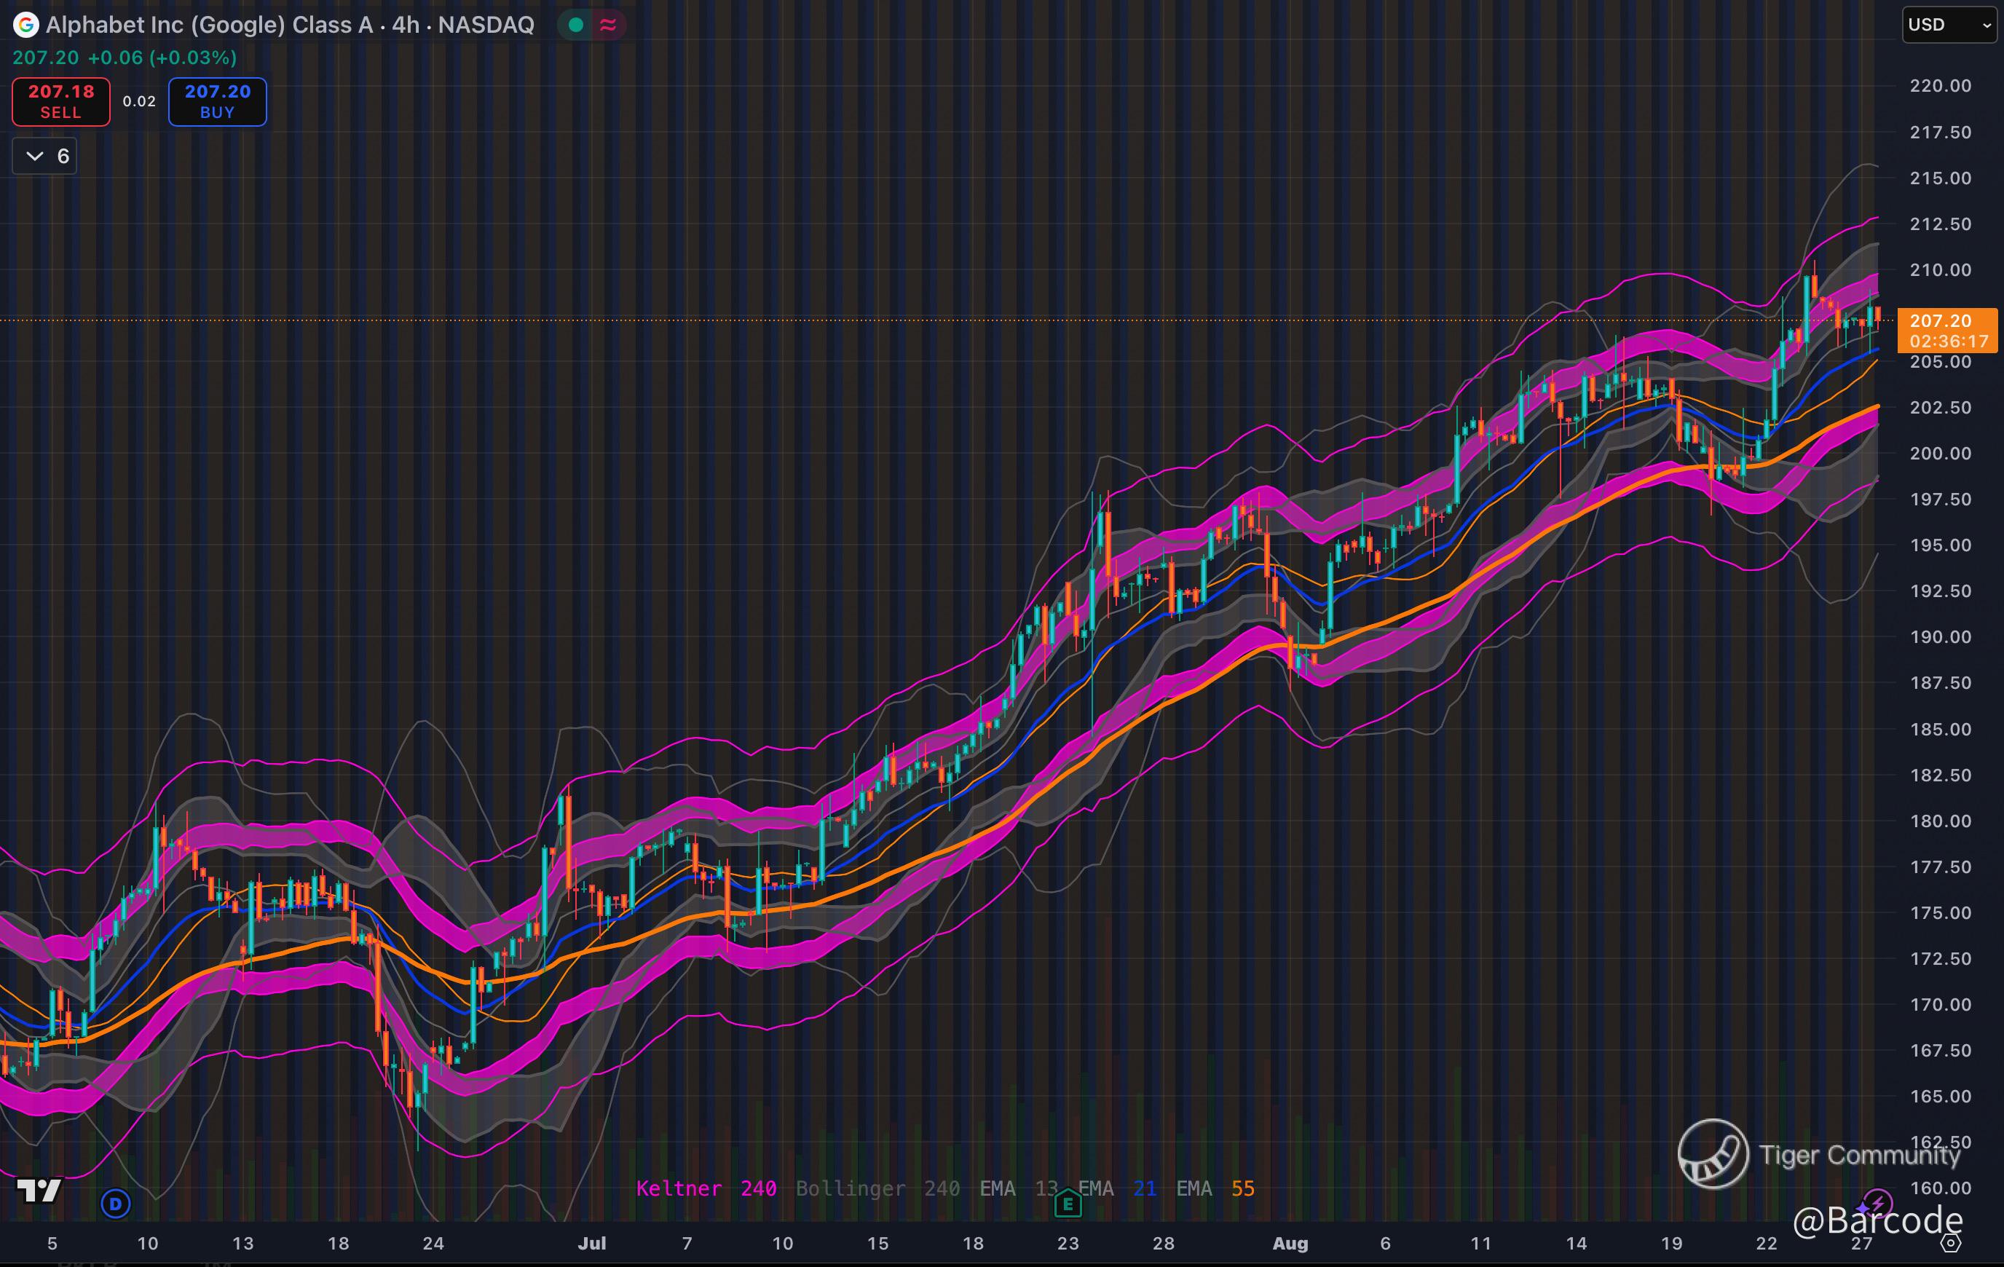Click the Bollinger 240 legend label
2004x1267 pixels.
click(877, 1188)
